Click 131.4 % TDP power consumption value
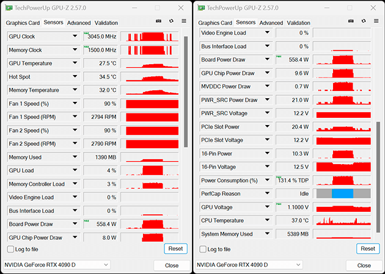The height and width of the screenshot is (274, 385). point(293,181)
